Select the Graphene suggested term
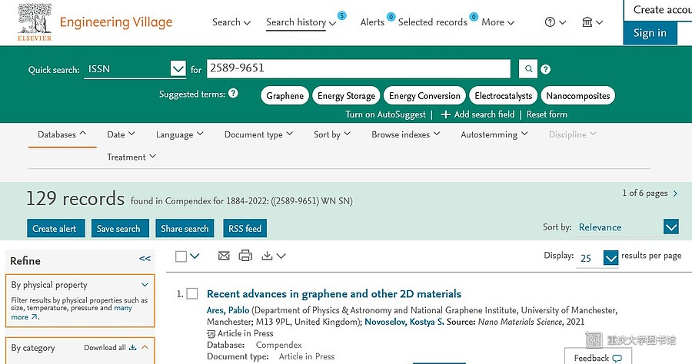 click(x=284, y=96)
